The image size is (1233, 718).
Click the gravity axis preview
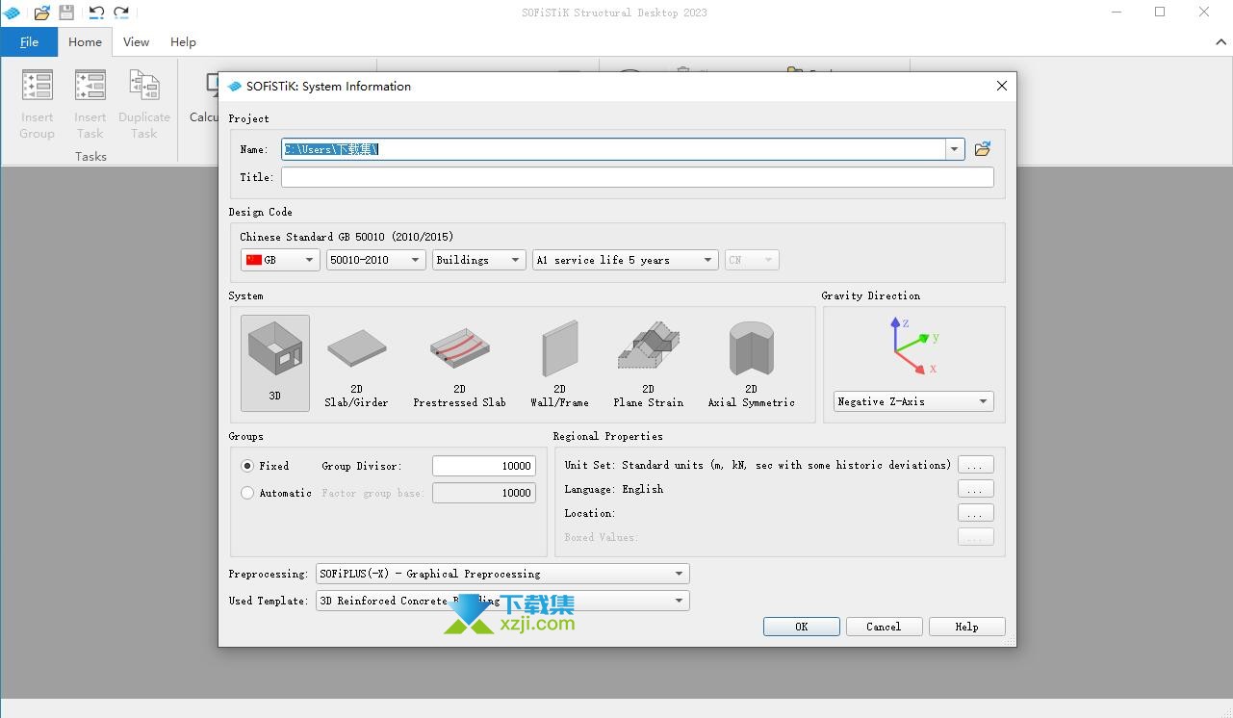(x=913, y=346)
